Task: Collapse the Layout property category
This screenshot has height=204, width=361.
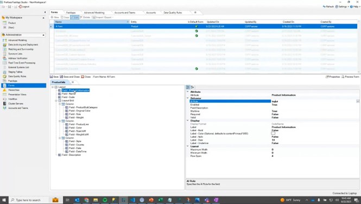Action: (x=188, y=146)
